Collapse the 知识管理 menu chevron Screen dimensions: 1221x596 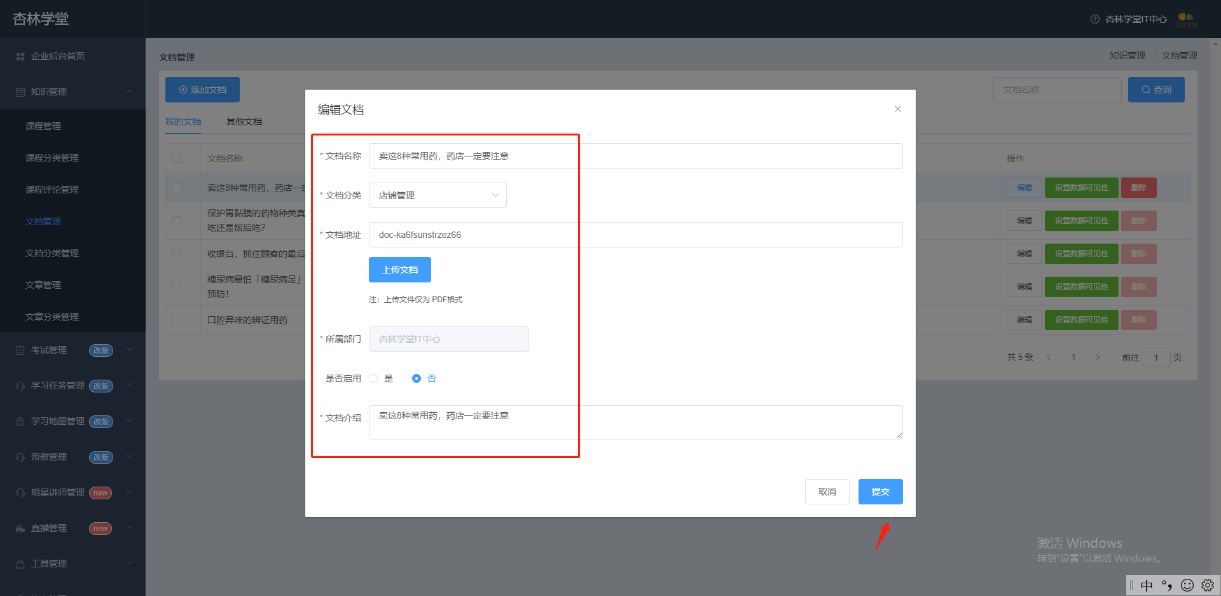(129, 92)
